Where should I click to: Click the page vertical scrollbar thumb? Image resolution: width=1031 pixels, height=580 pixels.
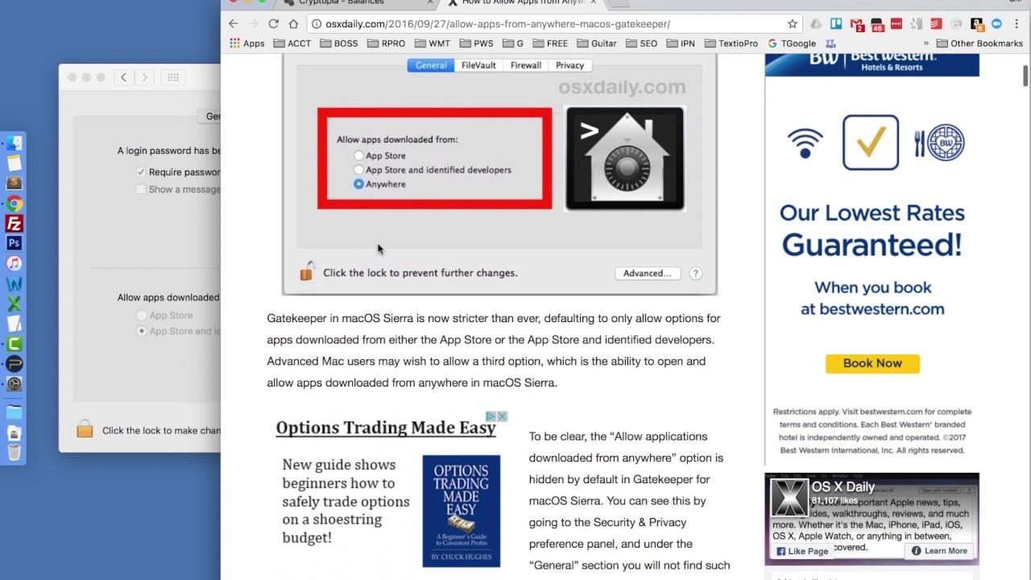[1025, 76]
